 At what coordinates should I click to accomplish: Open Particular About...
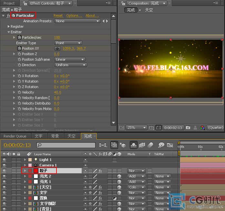(92, 15)
